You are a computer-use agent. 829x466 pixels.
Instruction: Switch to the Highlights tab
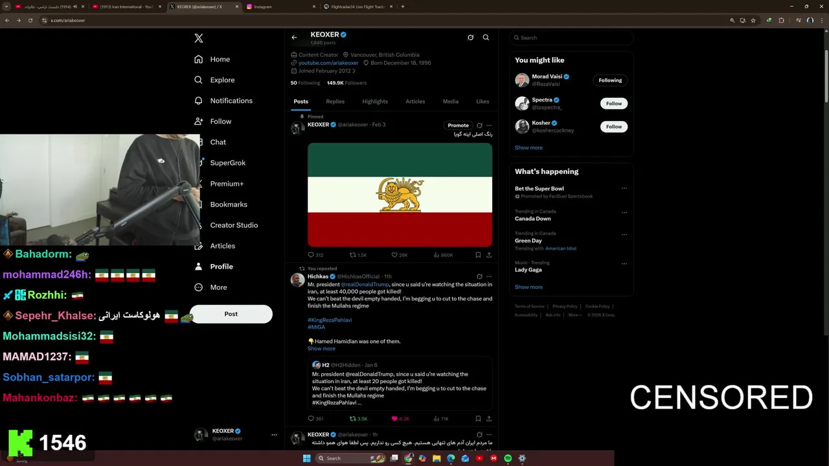375,102
